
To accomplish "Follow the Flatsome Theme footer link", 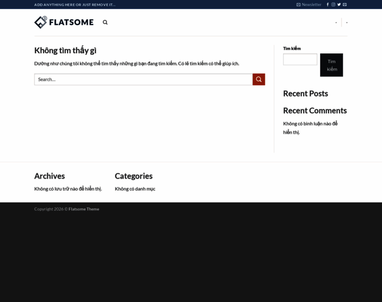I will [84, 209].
